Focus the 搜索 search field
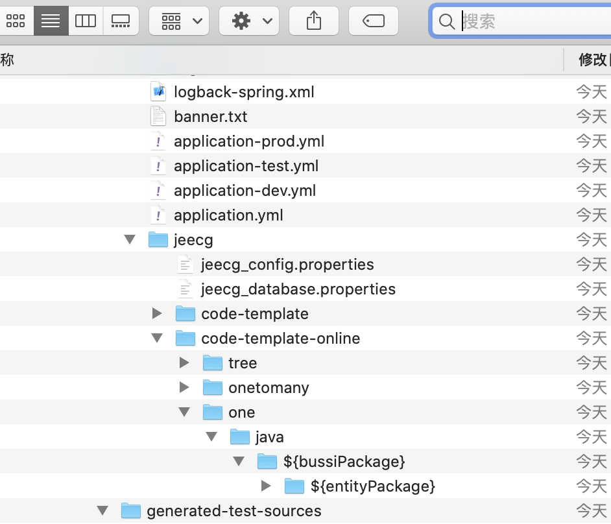The image size is (611, 524). click(x=522, y=21)
